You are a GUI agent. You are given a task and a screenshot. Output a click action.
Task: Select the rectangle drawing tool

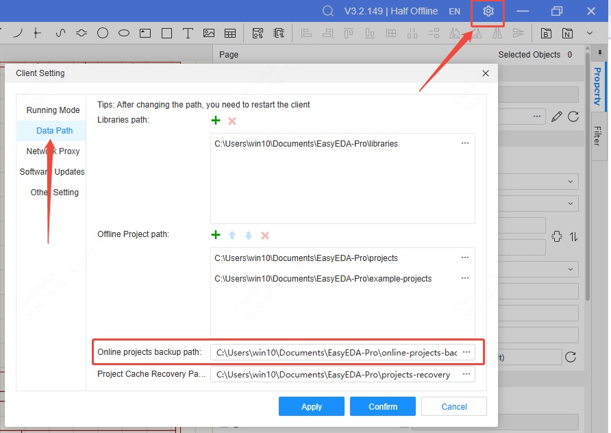166,33
